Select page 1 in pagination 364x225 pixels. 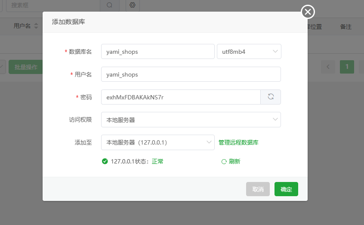point(347,67)
